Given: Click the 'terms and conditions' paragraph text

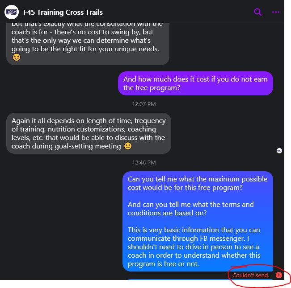Looking at the screenshot, I should coord(190,209).
